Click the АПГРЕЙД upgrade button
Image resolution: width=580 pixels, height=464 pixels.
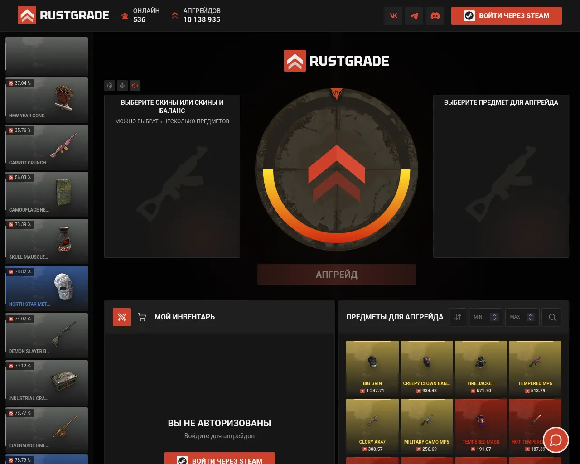point(337,275)
